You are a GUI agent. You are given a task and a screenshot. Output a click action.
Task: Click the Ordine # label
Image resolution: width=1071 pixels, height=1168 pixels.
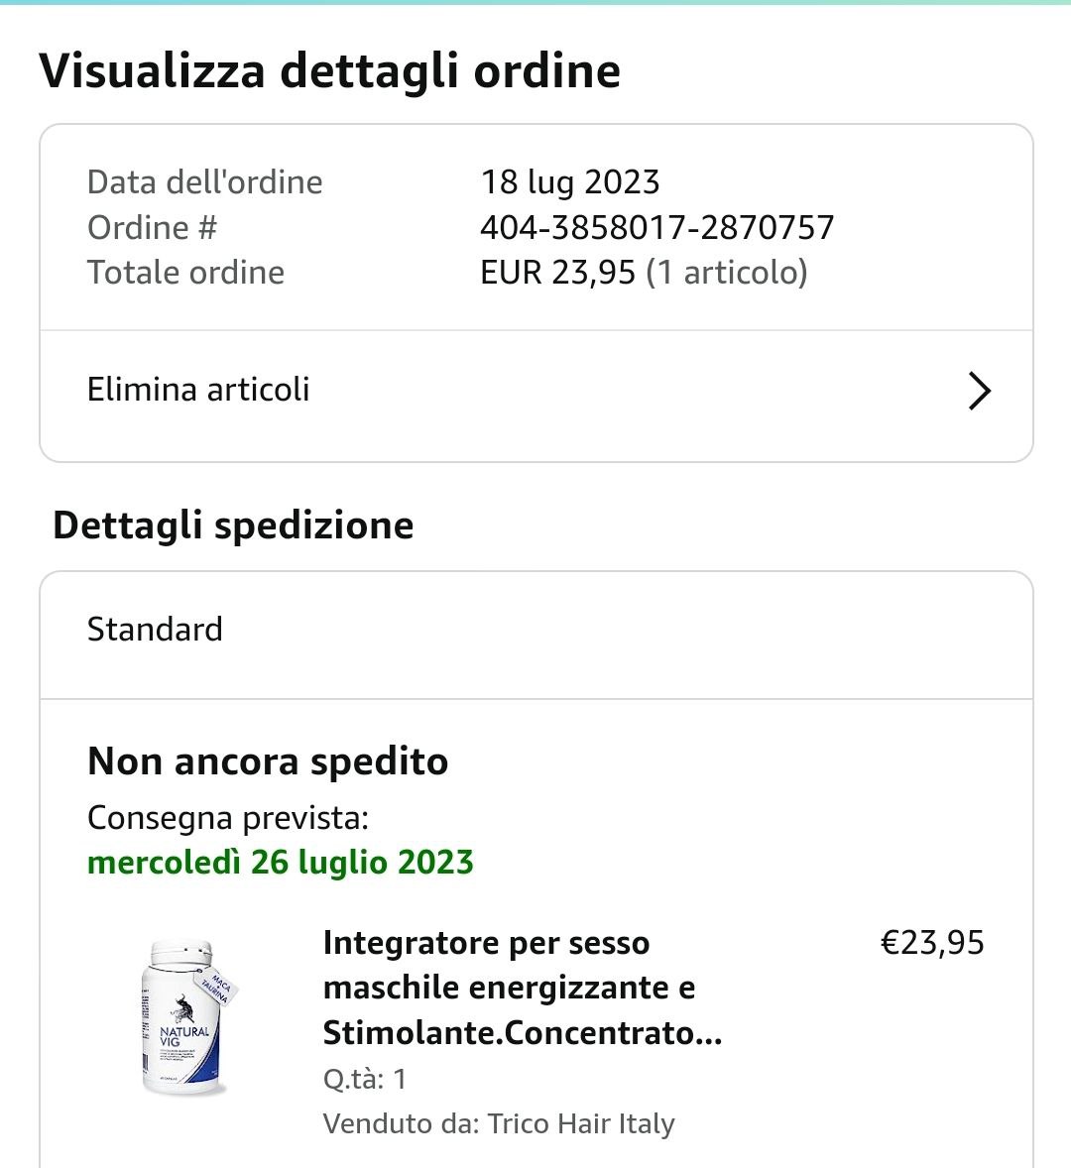(152, 228)
